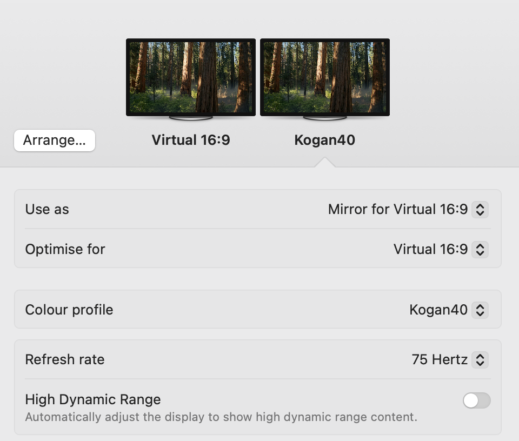Click the Refresh rate chevron icon
This screenshot has width=519, height=441.
coord(480,360)
